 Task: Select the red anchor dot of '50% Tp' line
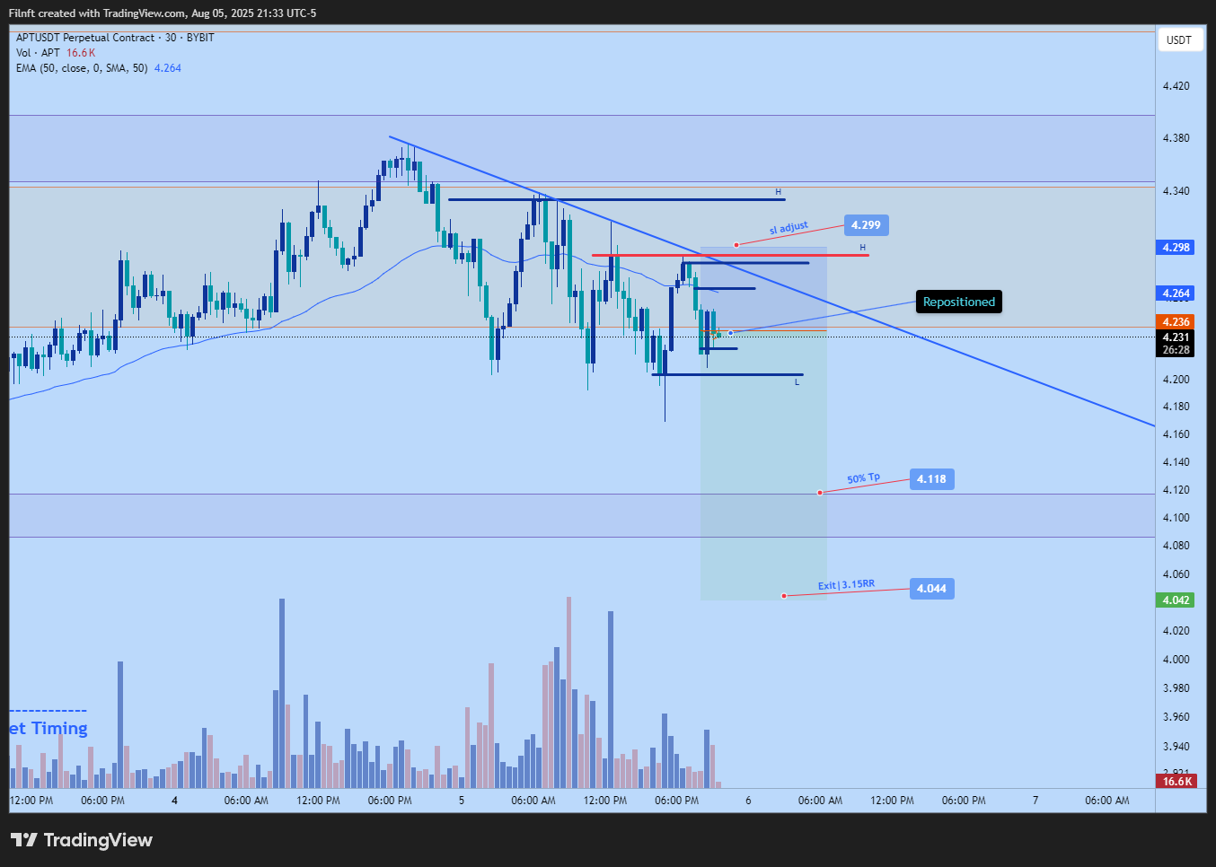pos(820,493)
